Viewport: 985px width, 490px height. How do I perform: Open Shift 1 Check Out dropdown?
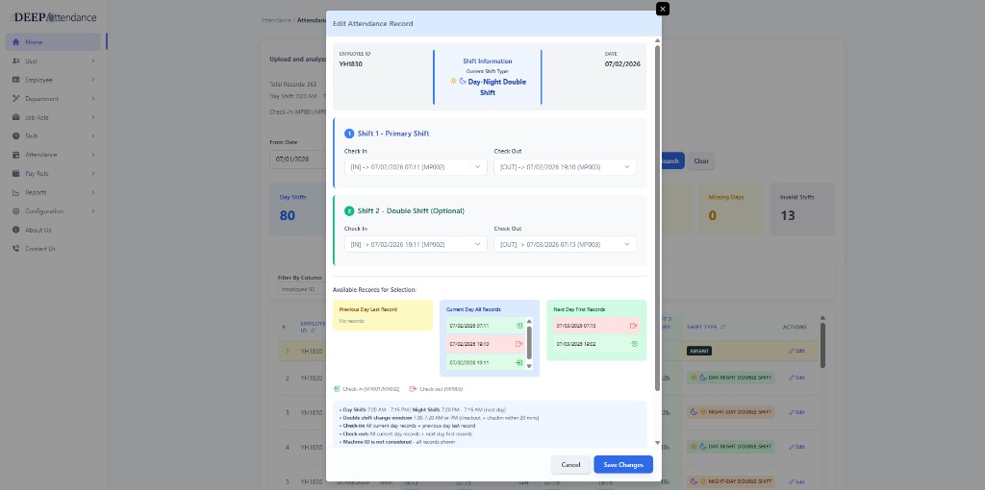(x=565, y=167)
